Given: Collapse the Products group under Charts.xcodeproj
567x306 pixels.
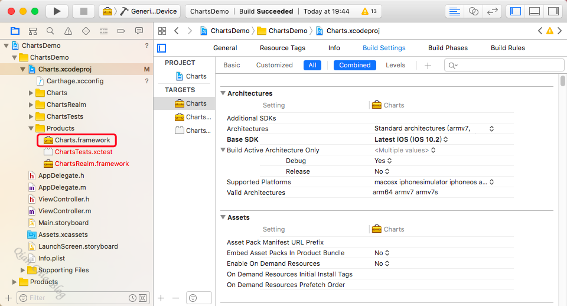Looking at the screenshot, I should [31, 128].
